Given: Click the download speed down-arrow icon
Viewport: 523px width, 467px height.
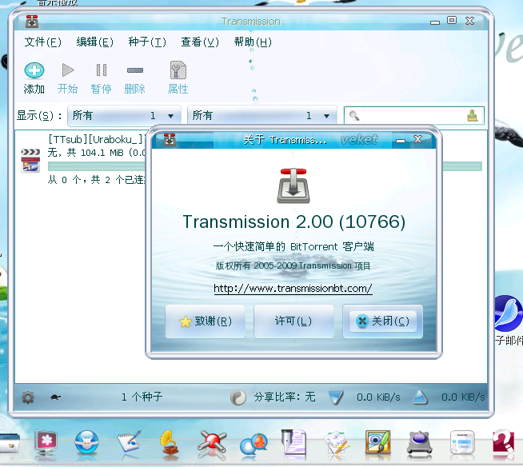Looking at the screenshot, I should pos(336,397).
